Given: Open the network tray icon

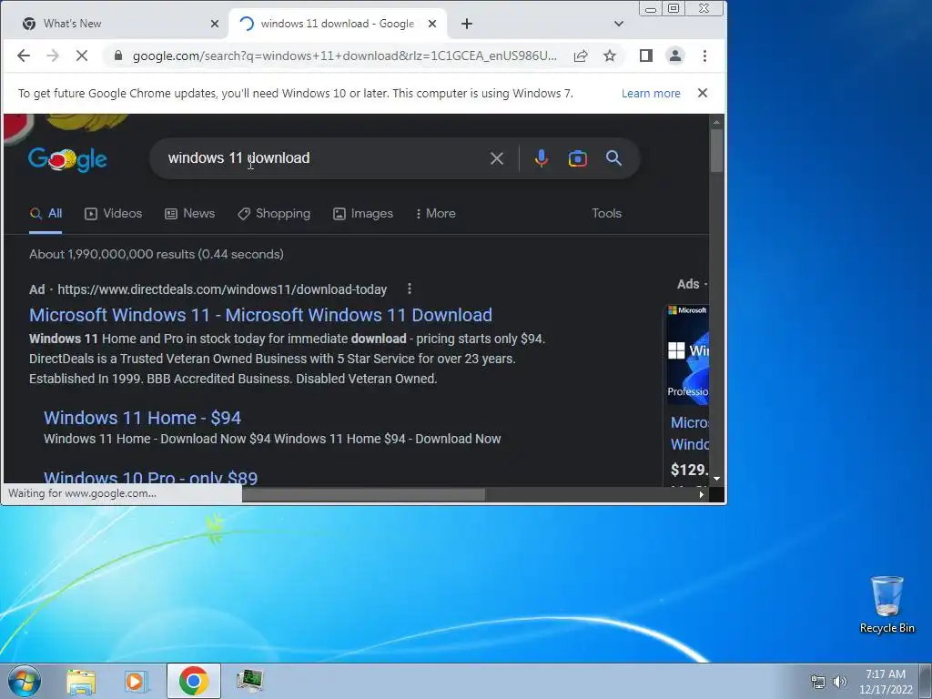Looking at the screenshot, I should point(818,682).
